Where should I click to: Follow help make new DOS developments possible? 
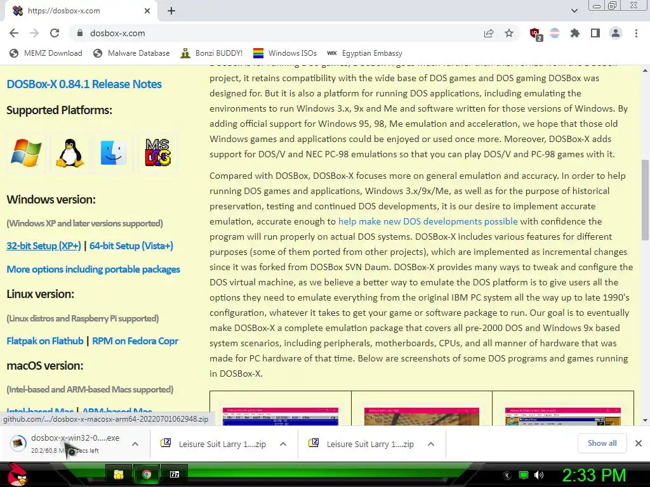tap(428, 221)
